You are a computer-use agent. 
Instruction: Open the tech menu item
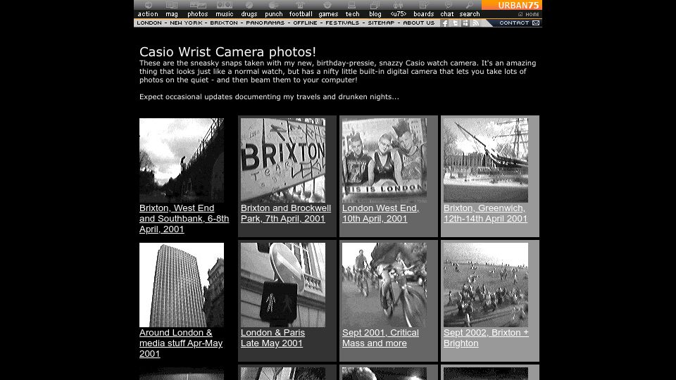352,14
